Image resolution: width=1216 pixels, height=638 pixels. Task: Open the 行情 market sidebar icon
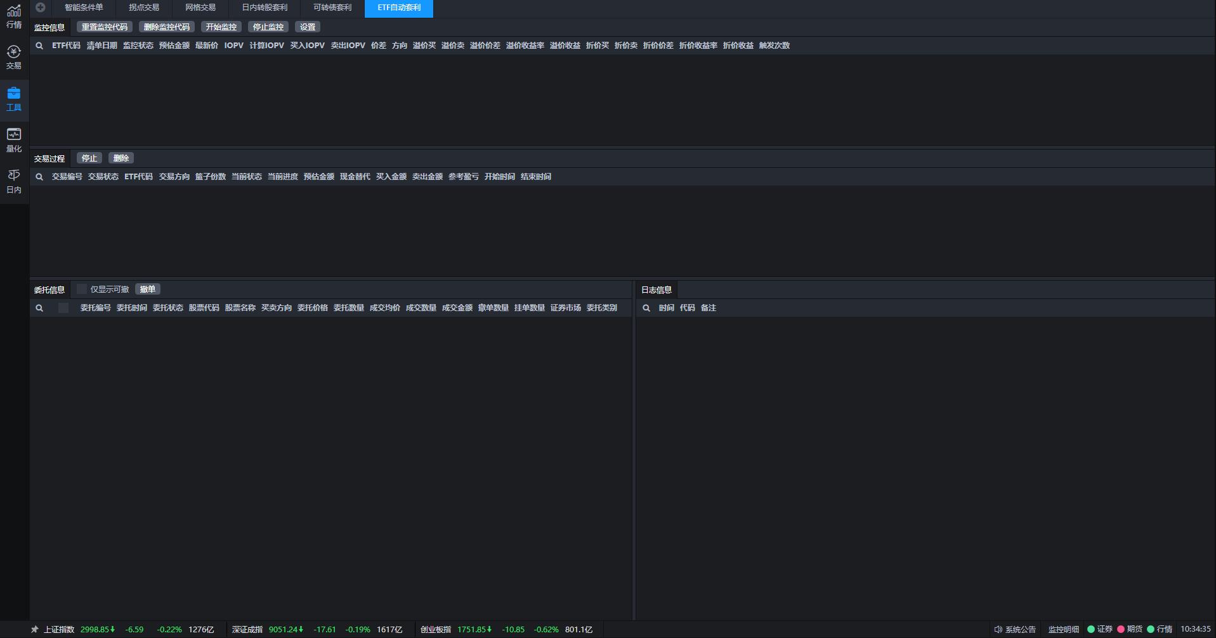click(13, 16)
